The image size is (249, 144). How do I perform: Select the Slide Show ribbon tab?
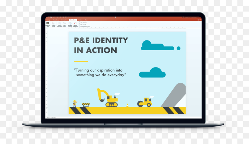pos(73,20)
